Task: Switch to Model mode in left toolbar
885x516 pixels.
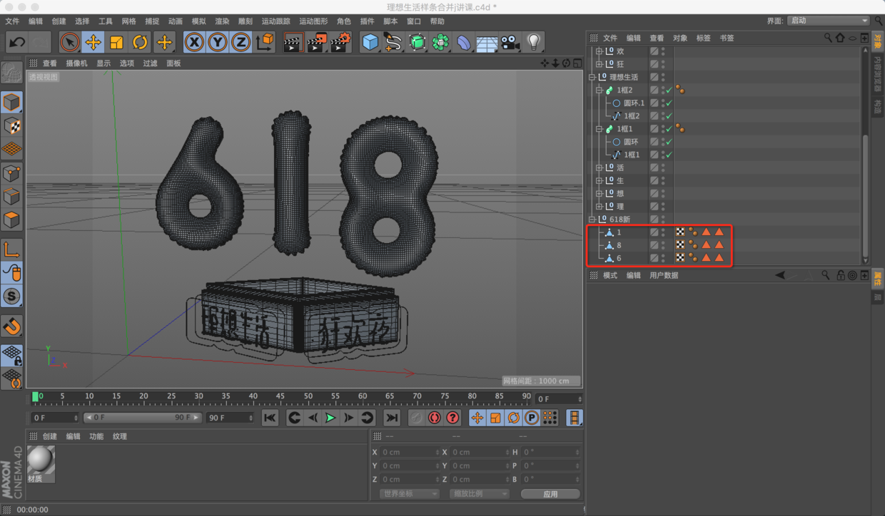Action: pos(11,103)
